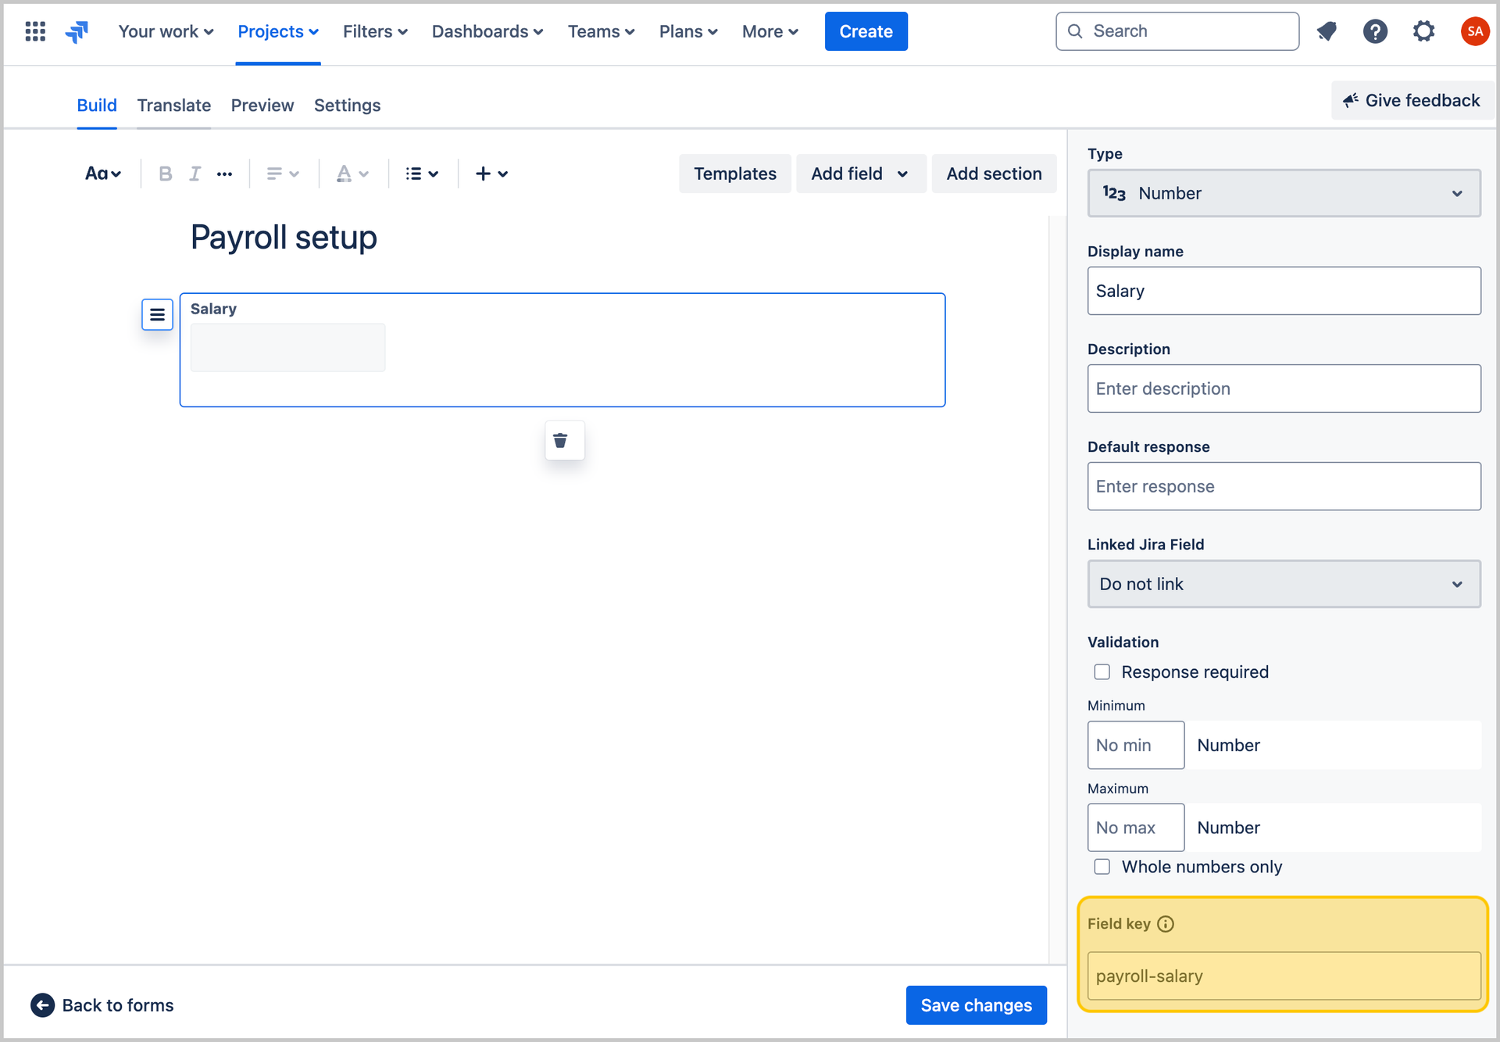1500x1042 pixels.
Task: Open notifications icon in the top bar
Action: point(1327,31)
